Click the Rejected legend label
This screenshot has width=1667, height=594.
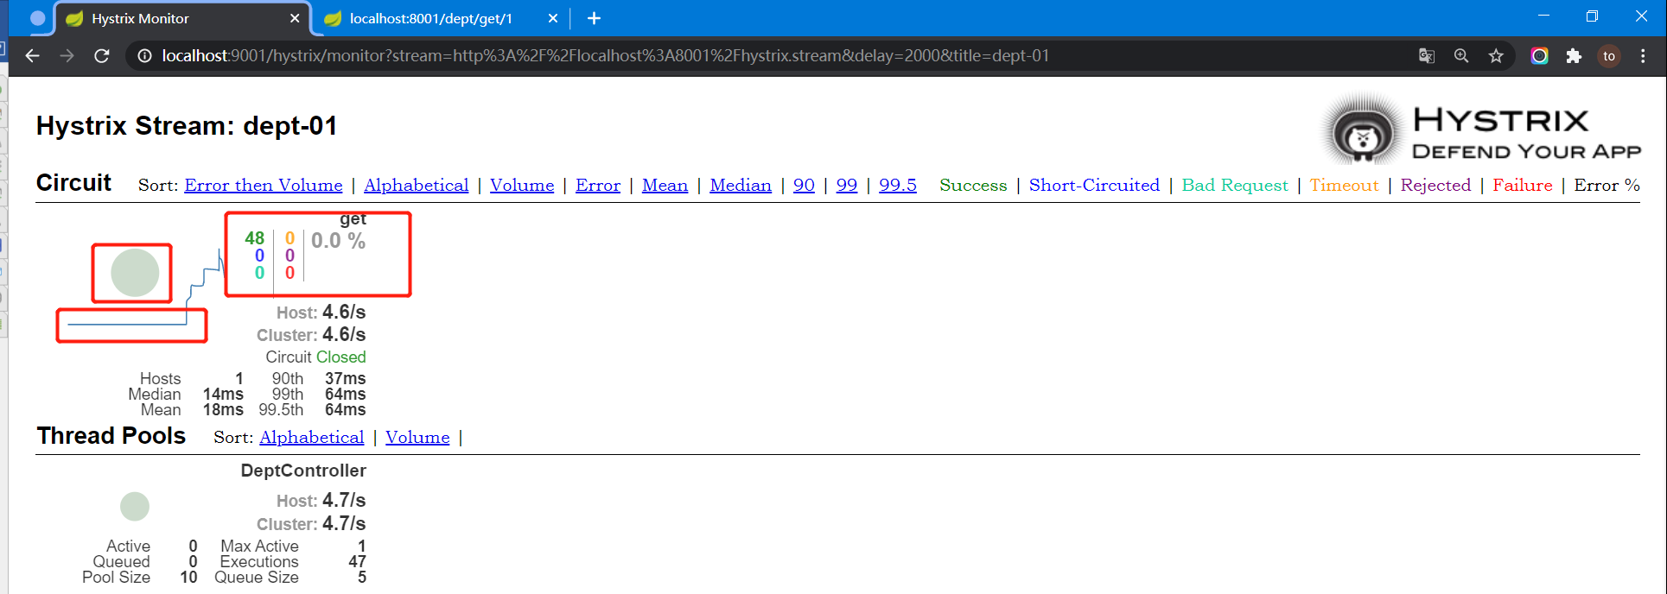(x=1435, y=185)
